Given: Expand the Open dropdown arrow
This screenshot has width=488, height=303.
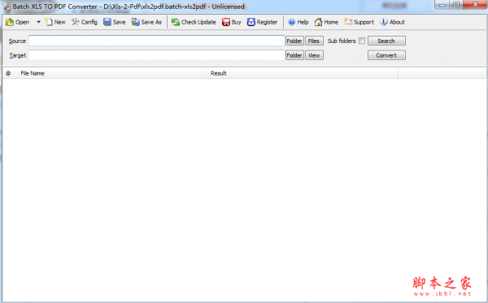Looking at the screenshot, I should 38,22.
